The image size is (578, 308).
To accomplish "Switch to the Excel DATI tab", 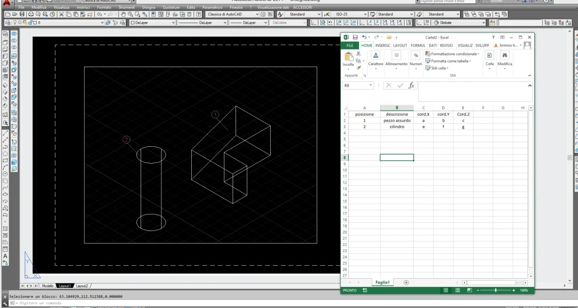I will click(x=433, y=45).
